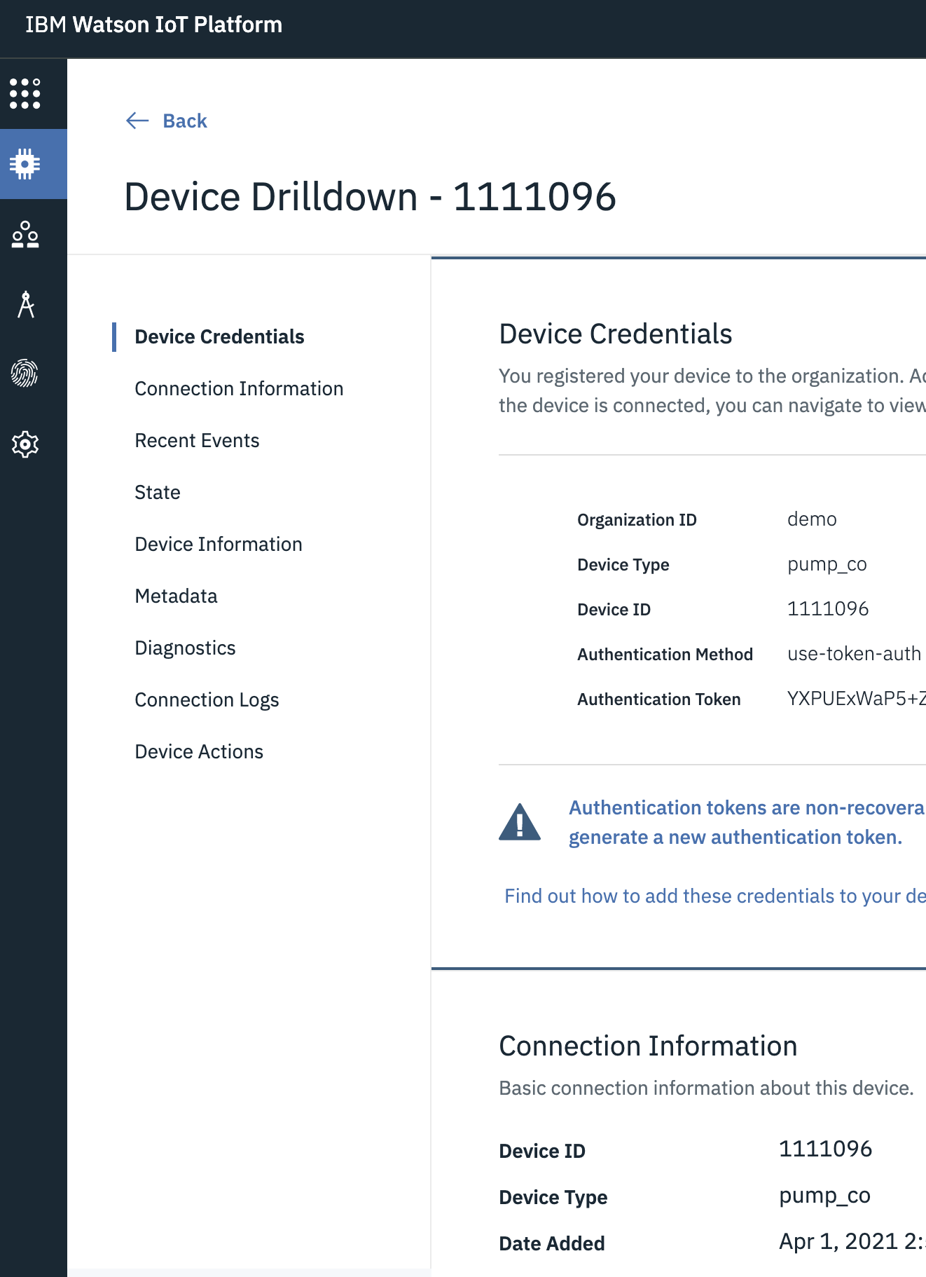The image size is (926, 1277).
Task: Click 'Basic connection information about this device.' text
Action: (706, 1088)
